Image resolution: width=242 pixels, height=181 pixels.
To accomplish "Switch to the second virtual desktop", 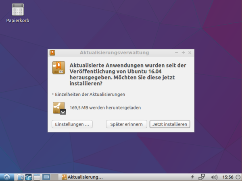I will tap(54, 177).
